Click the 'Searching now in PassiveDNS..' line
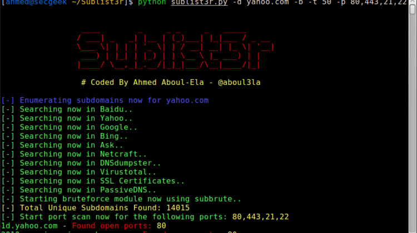 (79, 190)
